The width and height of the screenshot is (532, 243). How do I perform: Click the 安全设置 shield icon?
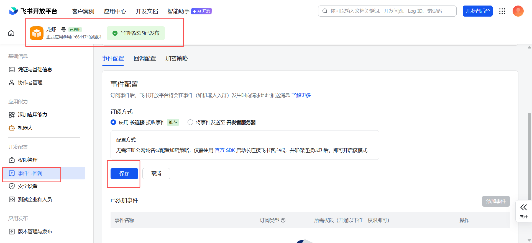[12, 186]
